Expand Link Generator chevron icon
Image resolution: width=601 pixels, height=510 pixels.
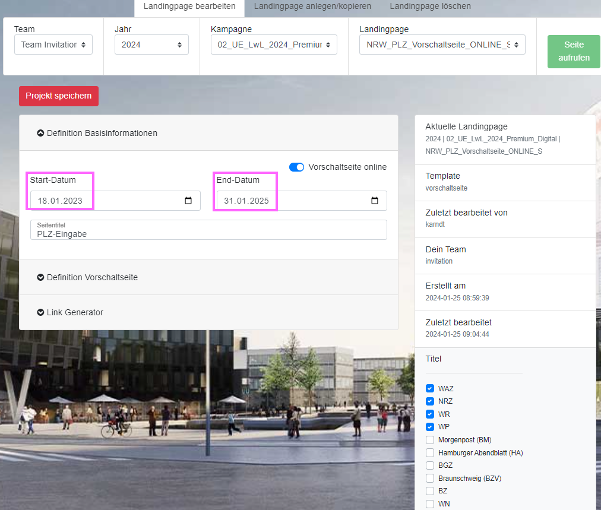40,312
